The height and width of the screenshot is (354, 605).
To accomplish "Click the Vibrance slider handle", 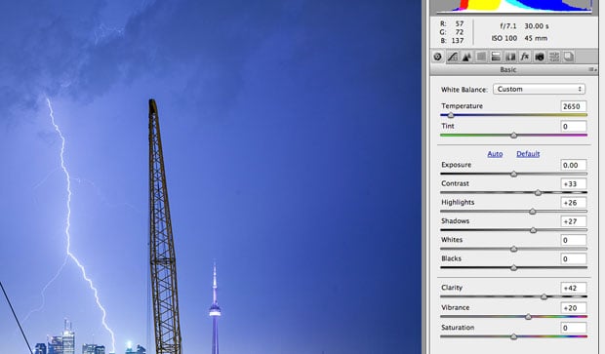I will coord(528,317).
